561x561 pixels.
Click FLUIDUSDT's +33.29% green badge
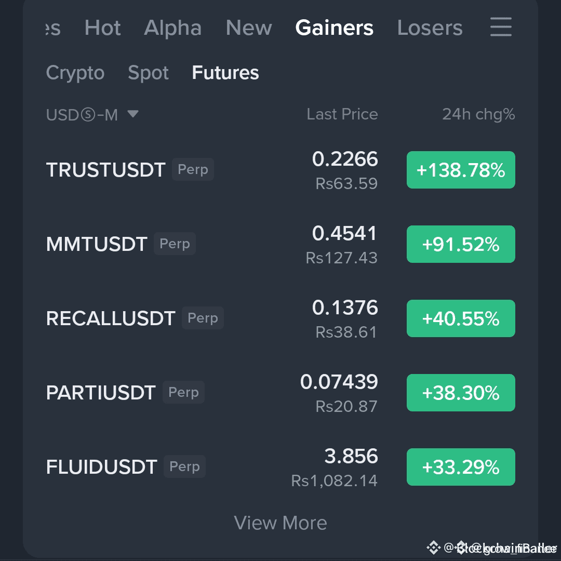click(461, 466)
